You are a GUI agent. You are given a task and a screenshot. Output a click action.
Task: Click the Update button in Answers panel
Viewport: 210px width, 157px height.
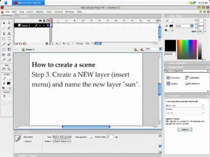[x=185, y=130]
